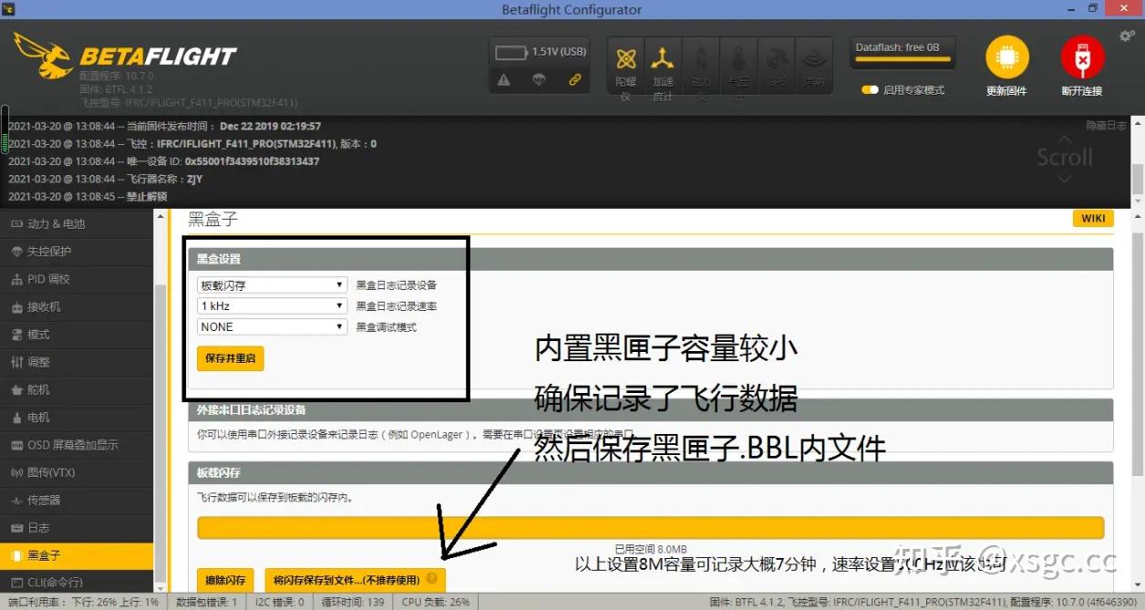This screenshot has width=1145, height=610.
Task: Open the settings gear in top-right corner
Action: pos(1126,35)
